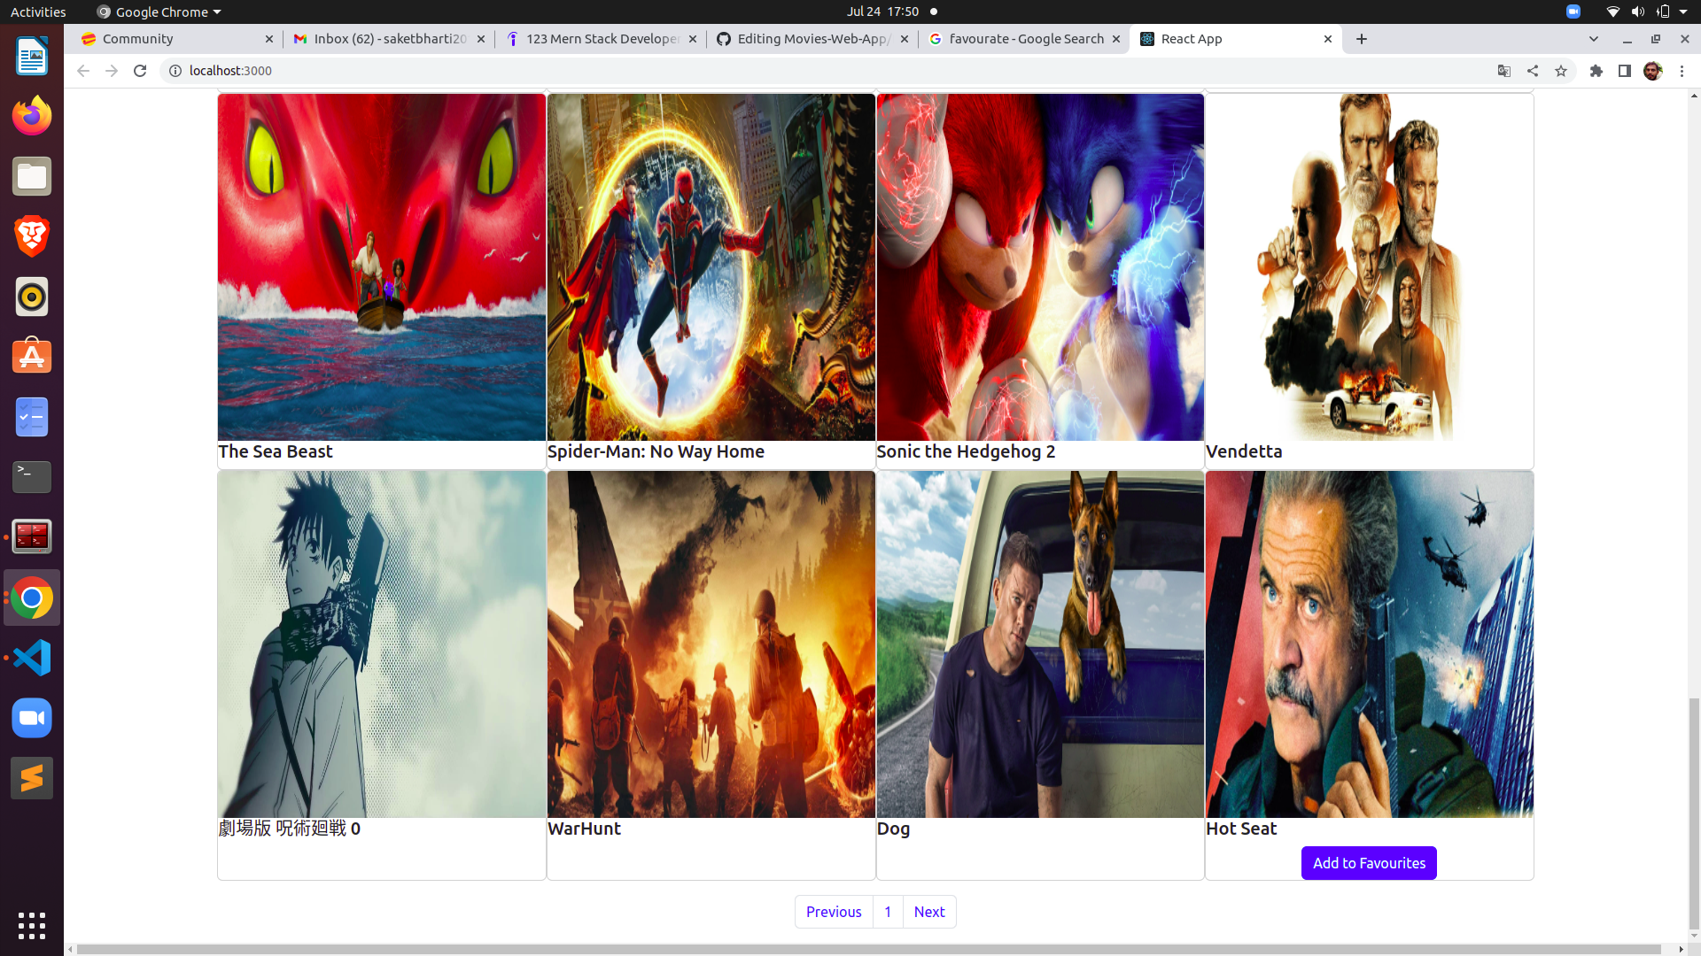
Task: Click Show Applications grid in the dock
Action: coord(32,926)
